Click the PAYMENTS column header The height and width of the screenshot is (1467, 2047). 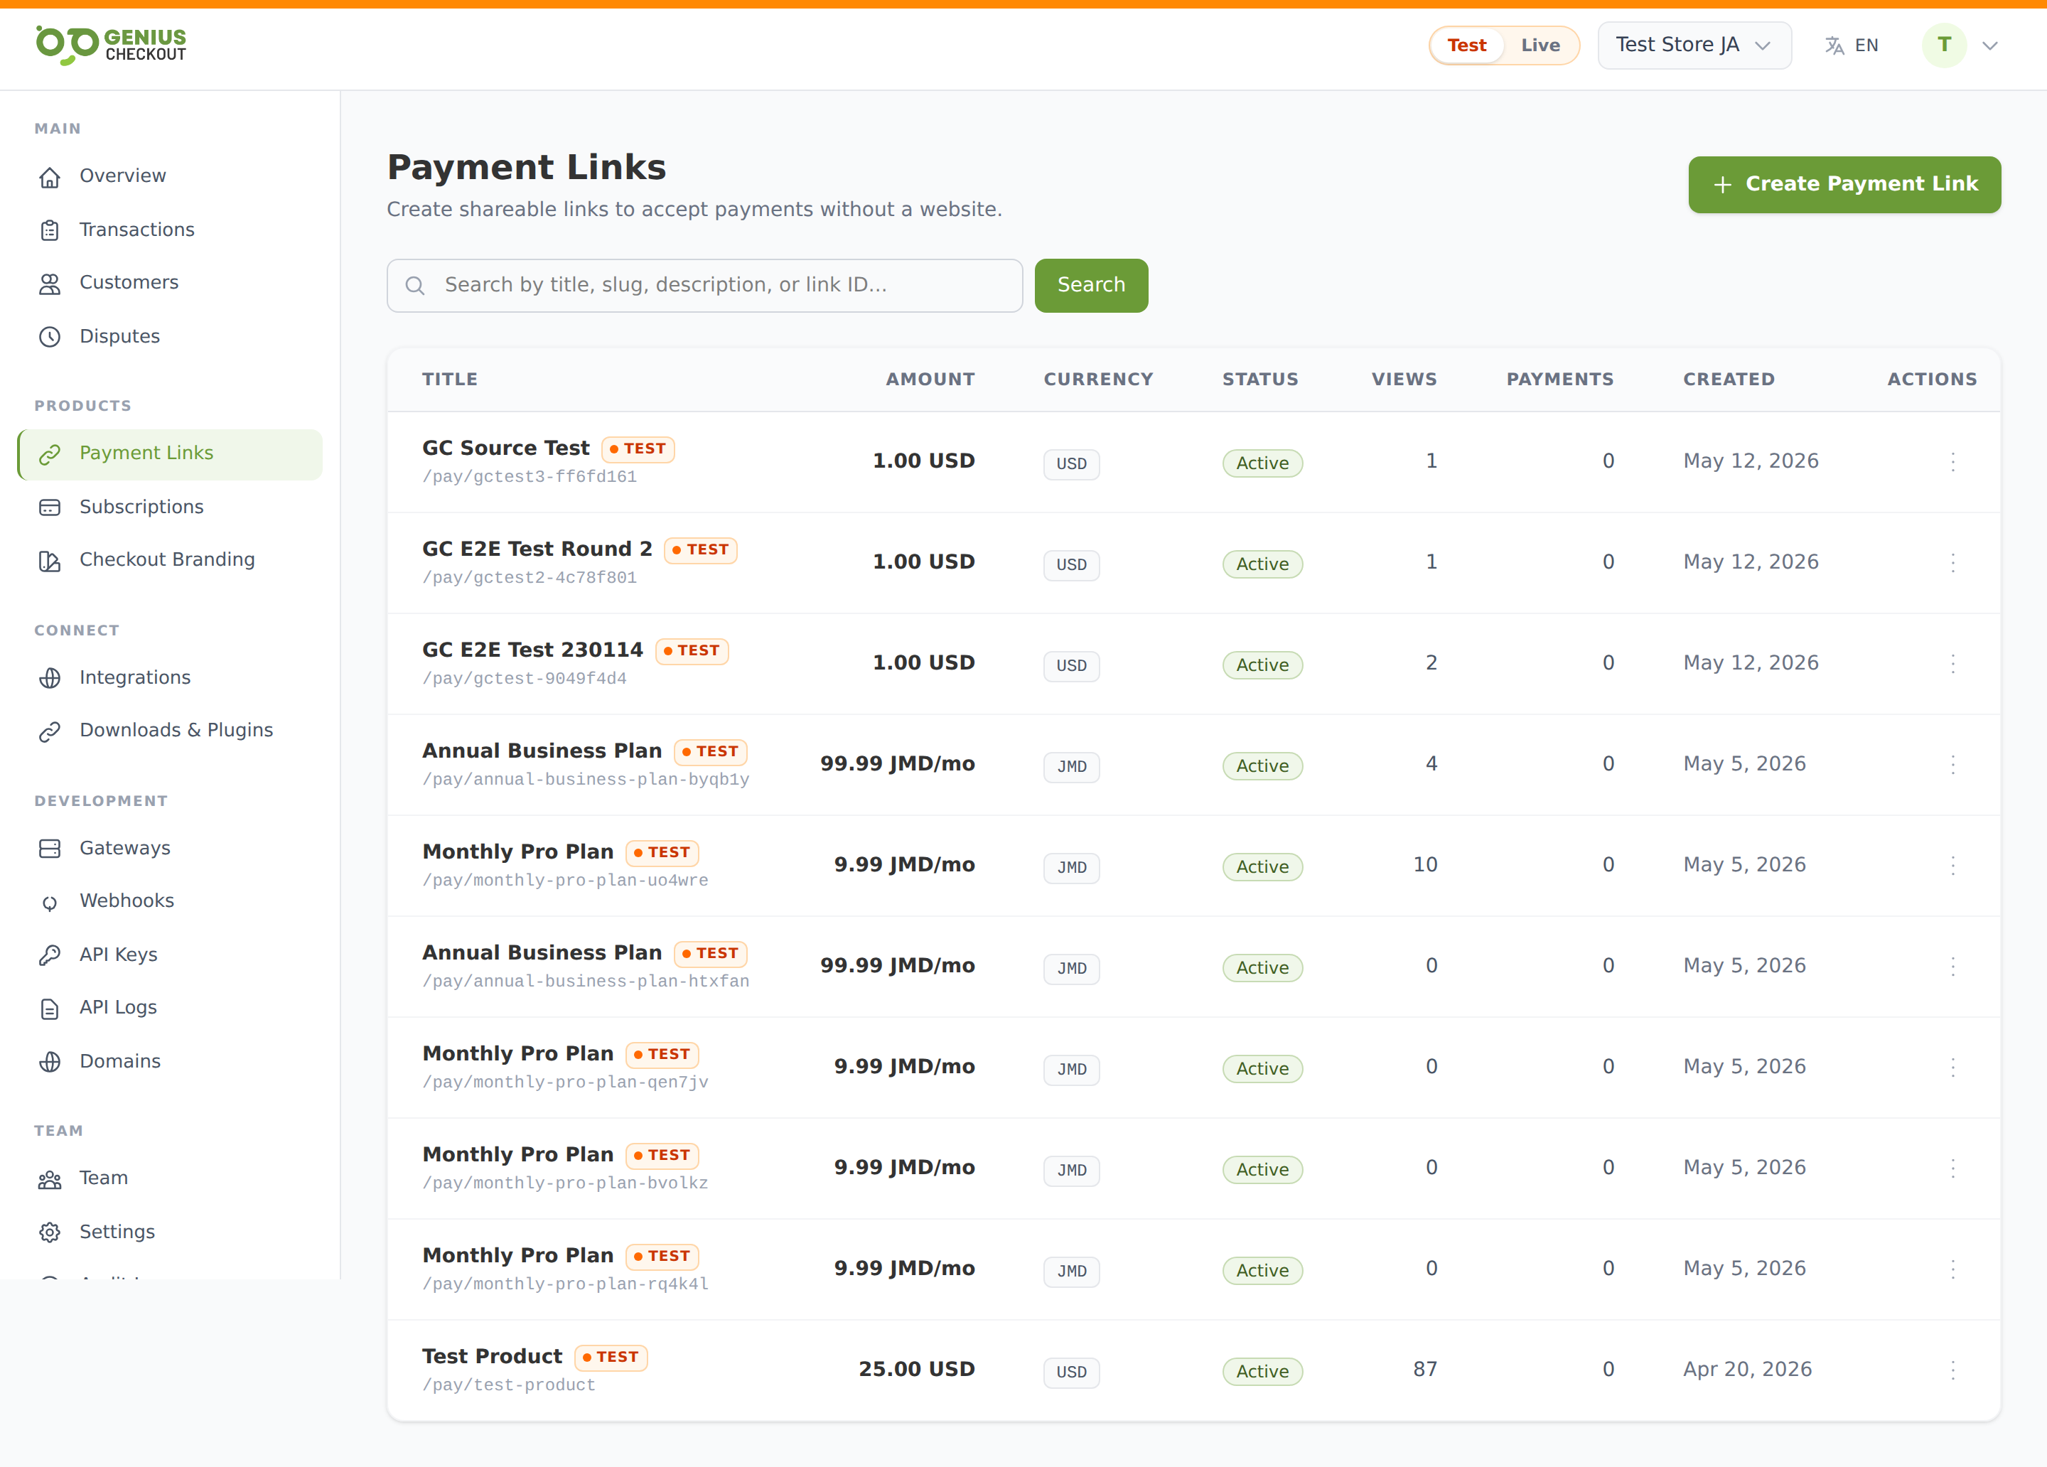click(1559, 379)
